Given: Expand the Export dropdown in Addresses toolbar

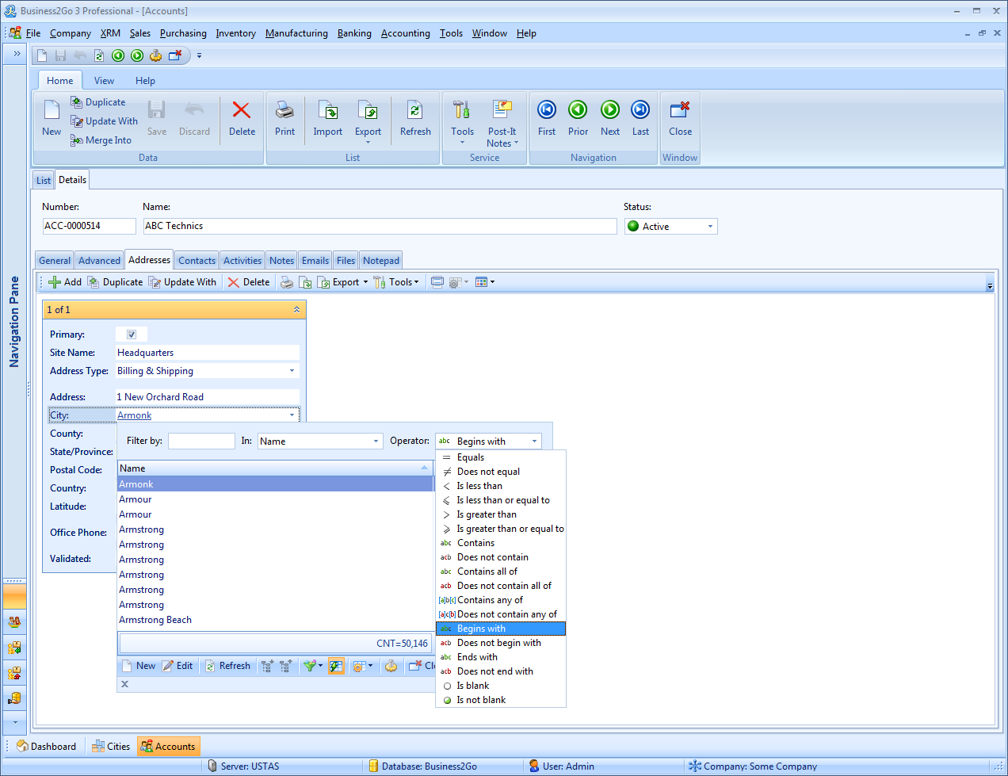Looking at the screenshot, I should coord(365,282).
